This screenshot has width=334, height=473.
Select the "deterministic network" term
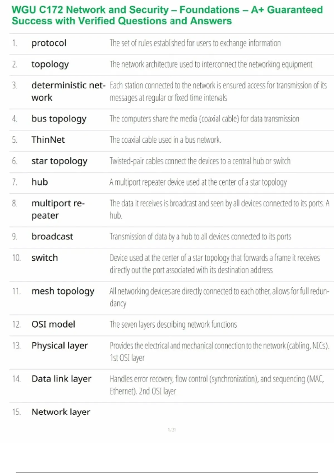68,91
